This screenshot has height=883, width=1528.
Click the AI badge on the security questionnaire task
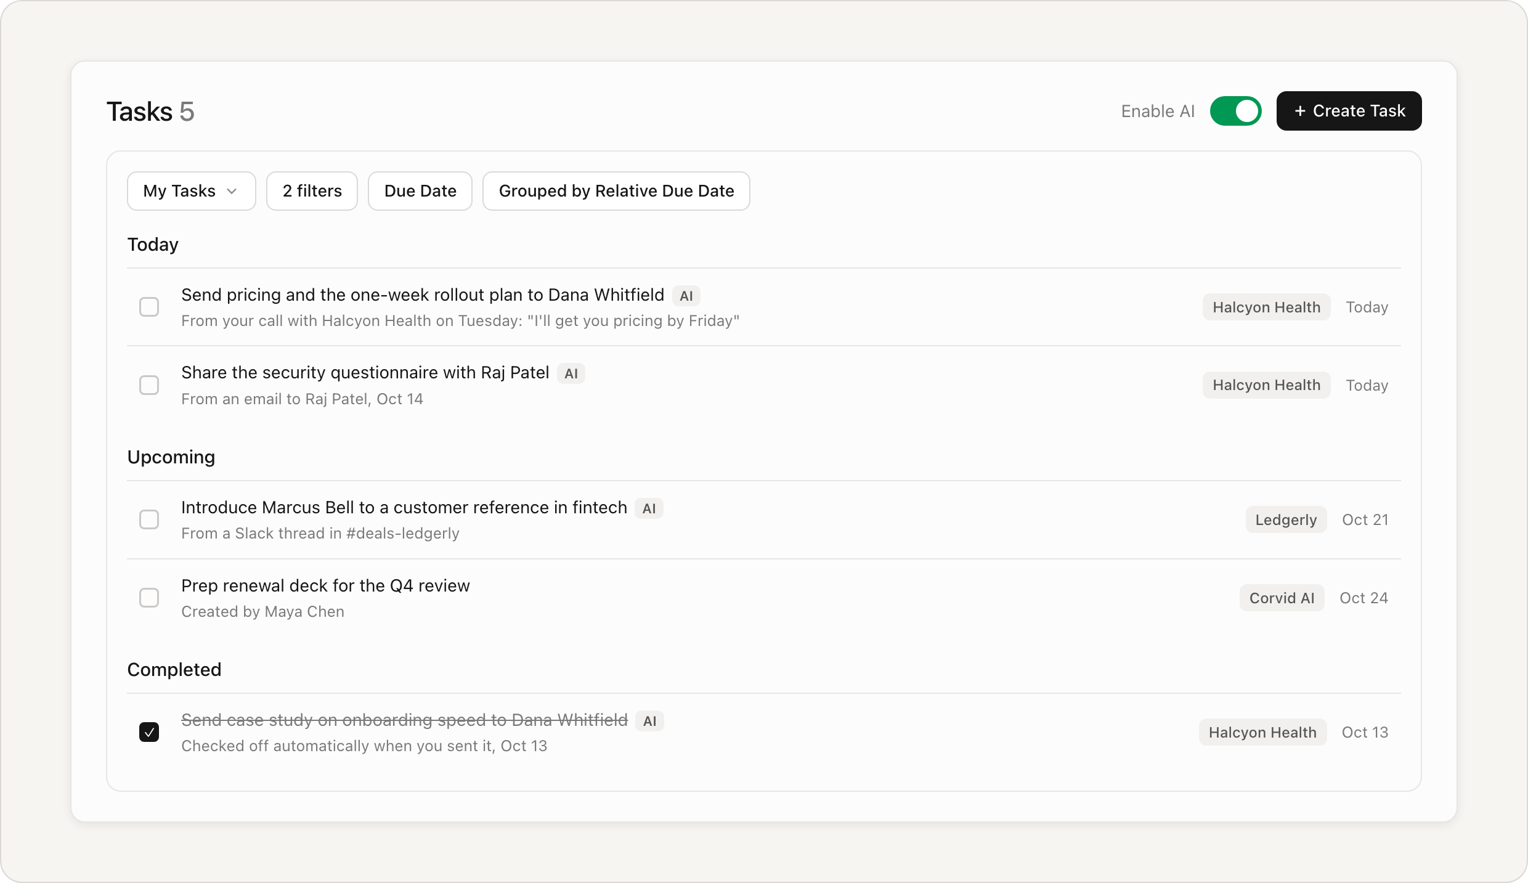pos(571,373)
